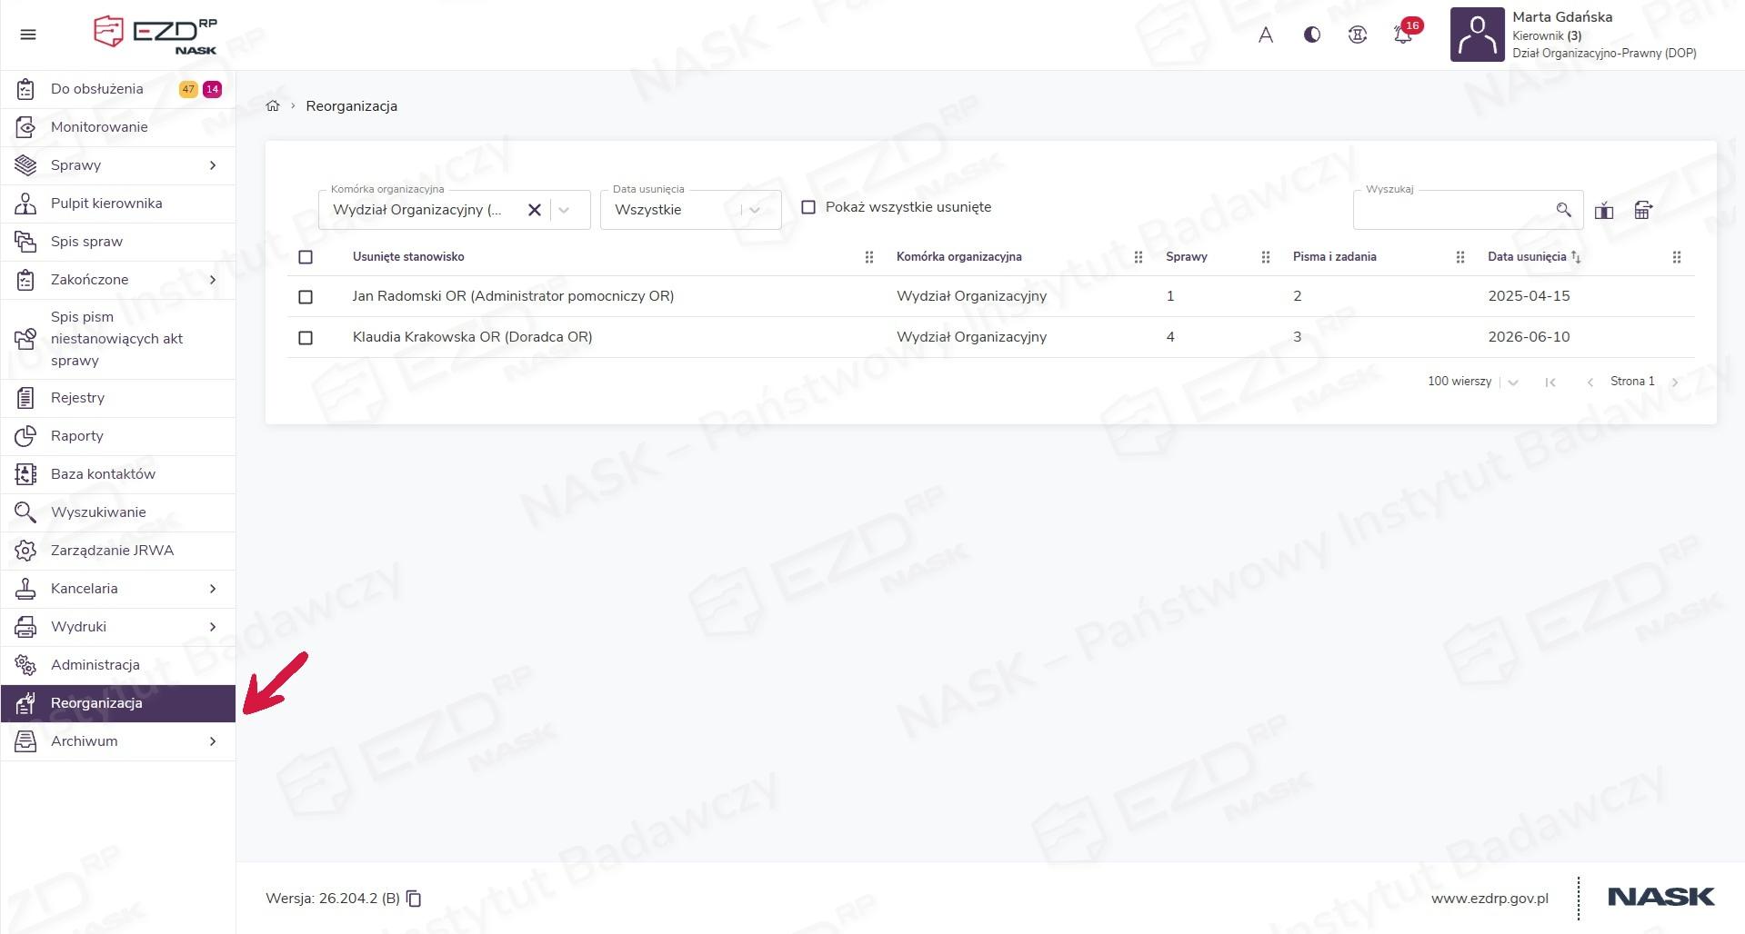Open the Data usunięcia dropdown
1745x934 pixels.
click(691, 210)
